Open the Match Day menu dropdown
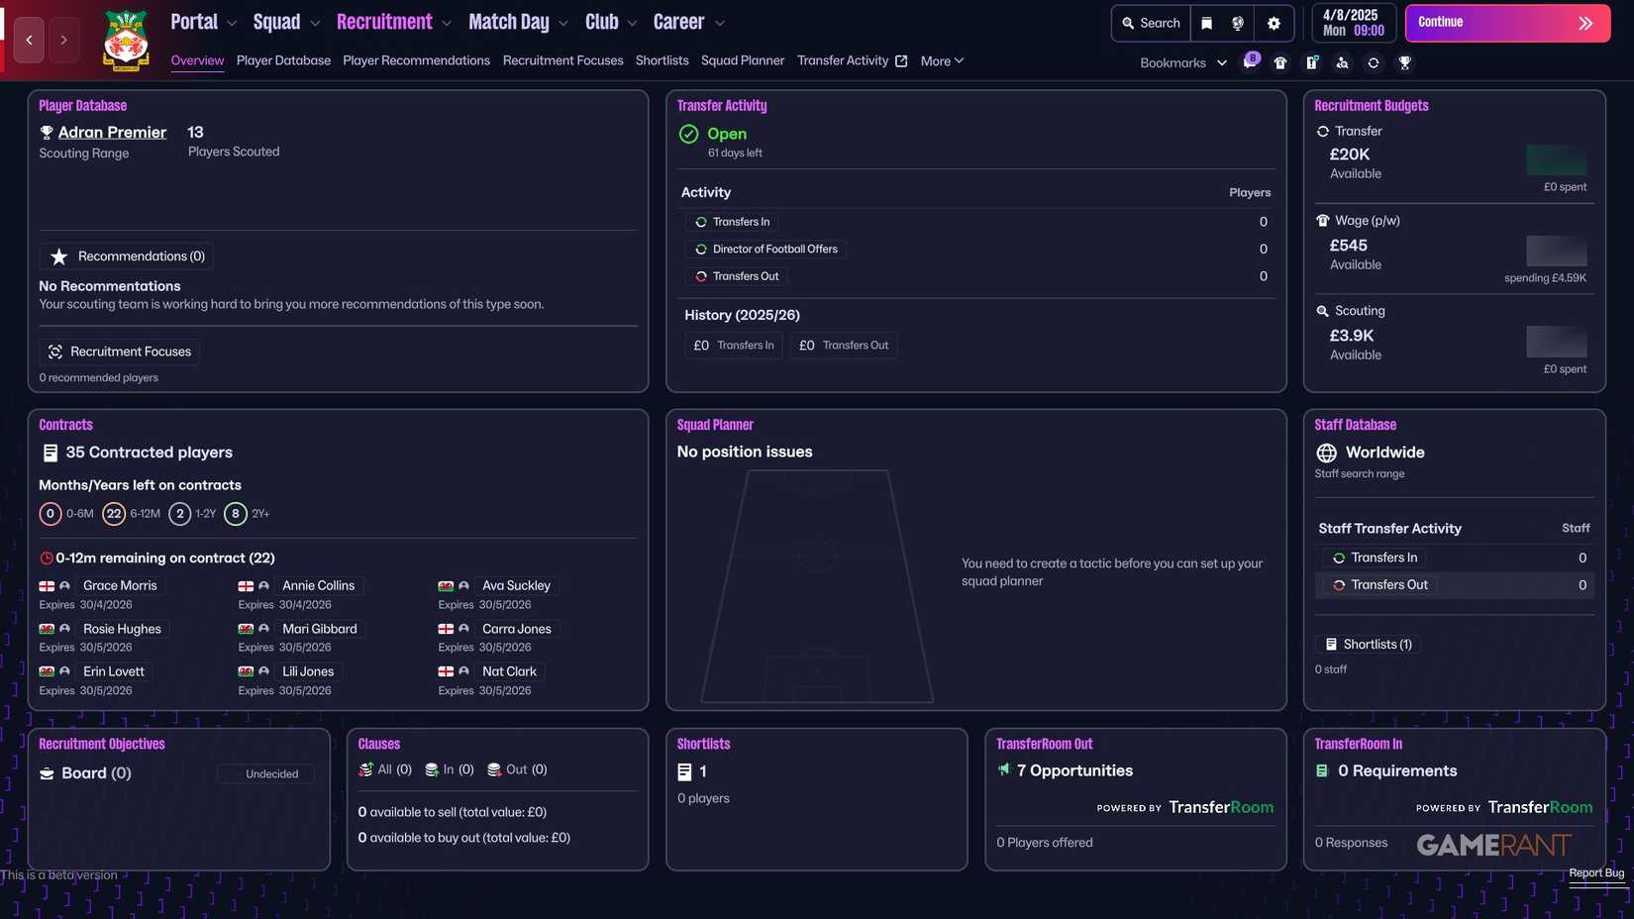Image resolution: width=1634 pixels, height=919 pixels. [x=517, y=23]
